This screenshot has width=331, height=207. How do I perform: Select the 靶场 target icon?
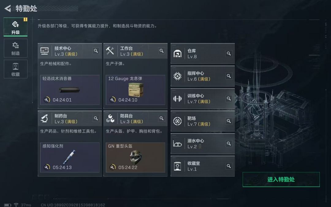pyautogui.click(x=177, y=121)
